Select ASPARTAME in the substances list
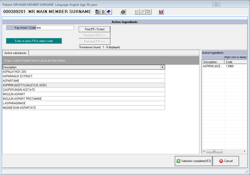This screenshot has height=175, width=250. point(11,81)
